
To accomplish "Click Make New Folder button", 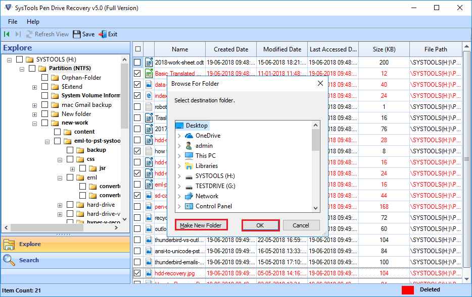I will 201,225.
